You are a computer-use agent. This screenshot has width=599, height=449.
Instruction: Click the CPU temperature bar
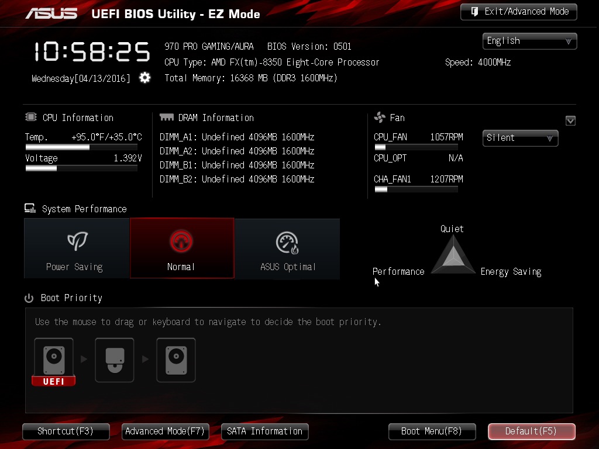pos(81,147)
